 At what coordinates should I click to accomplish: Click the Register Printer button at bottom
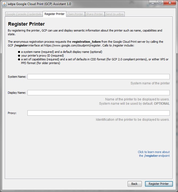[x=159, y=184]
